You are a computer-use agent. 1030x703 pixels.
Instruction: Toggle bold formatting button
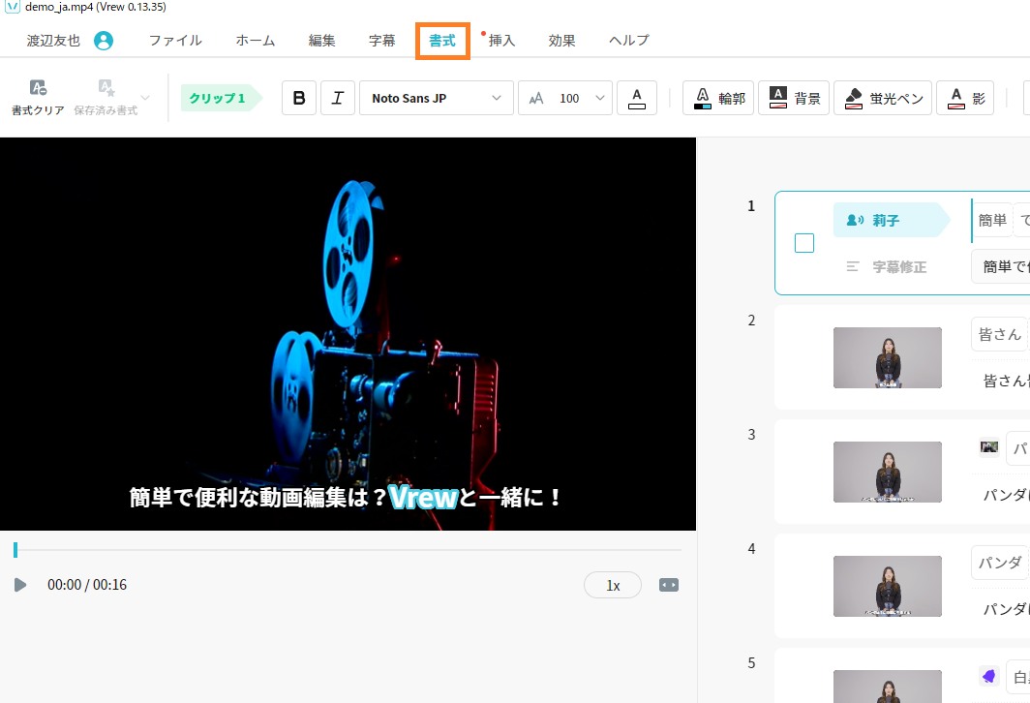[299, 98]
